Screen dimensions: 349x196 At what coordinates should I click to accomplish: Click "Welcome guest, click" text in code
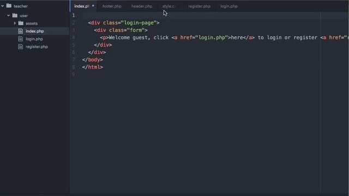click(139, 38)
